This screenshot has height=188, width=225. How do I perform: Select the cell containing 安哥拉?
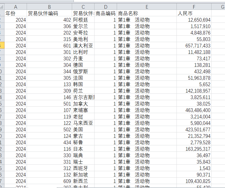click(83, 33)
